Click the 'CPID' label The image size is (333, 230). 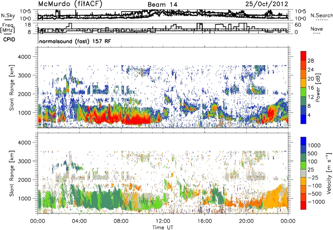(x=9, y=39)
